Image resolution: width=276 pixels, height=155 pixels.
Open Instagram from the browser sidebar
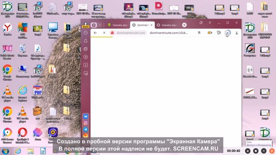point(85,123)
